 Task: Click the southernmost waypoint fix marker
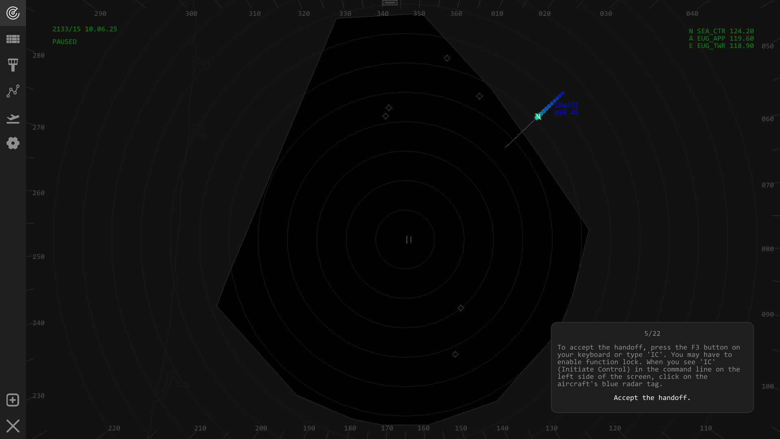[455, 354]
